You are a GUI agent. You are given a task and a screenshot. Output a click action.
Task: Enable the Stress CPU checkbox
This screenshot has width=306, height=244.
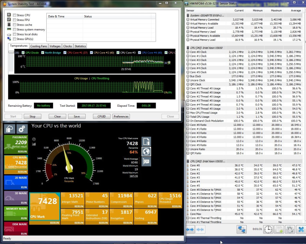pyautogui.click(x=15, y=15)
